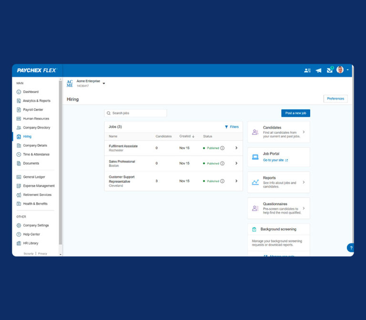Open the Candidates card

click(x=279, y=132)
